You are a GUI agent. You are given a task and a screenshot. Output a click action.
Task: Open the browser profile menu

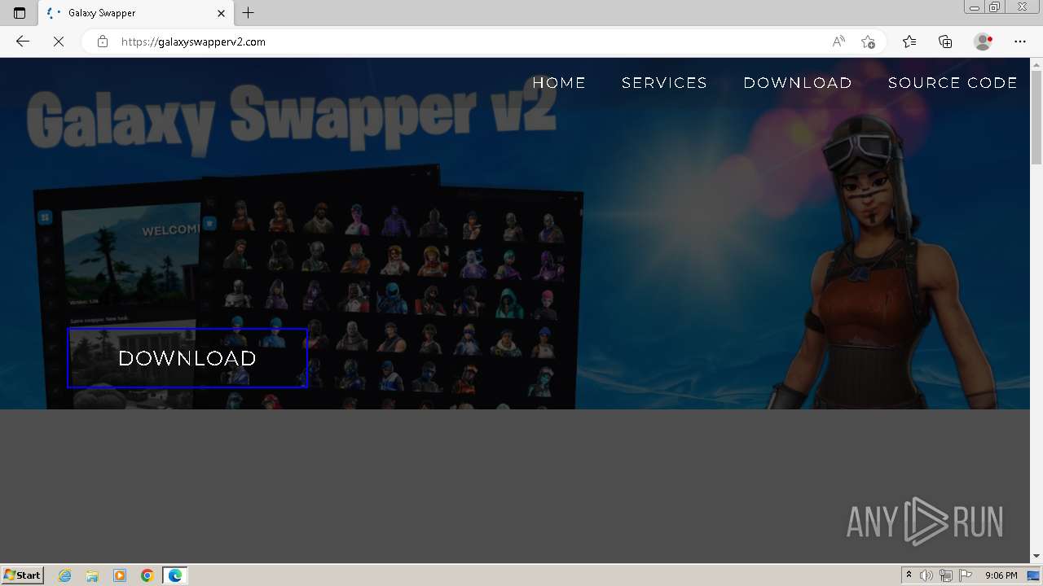(984, 42)
